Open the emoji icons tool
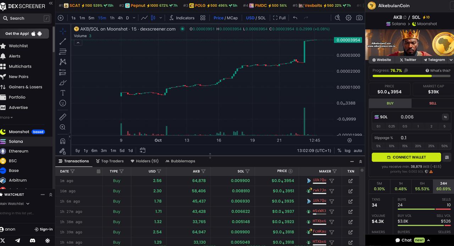Image resolution: width=454 pixels, height=246 pixels. pyautogui.click(x=63, y=103)
